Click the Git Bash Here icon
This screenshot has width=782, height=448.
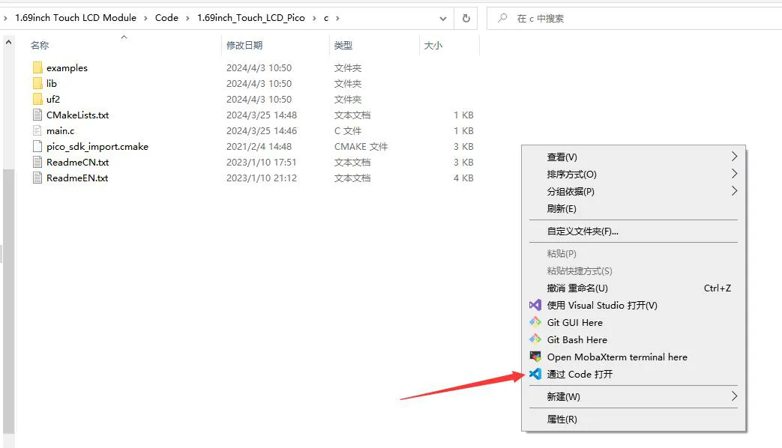[535, 339]
